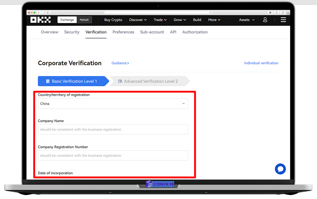Open the Sub-account tab
This screenshot has height=199, width=317.
click(152, 32)
